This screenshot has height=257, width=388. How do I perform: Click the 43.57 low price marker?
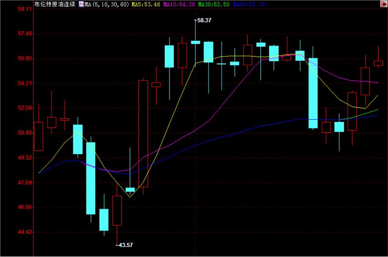[125, 245]
